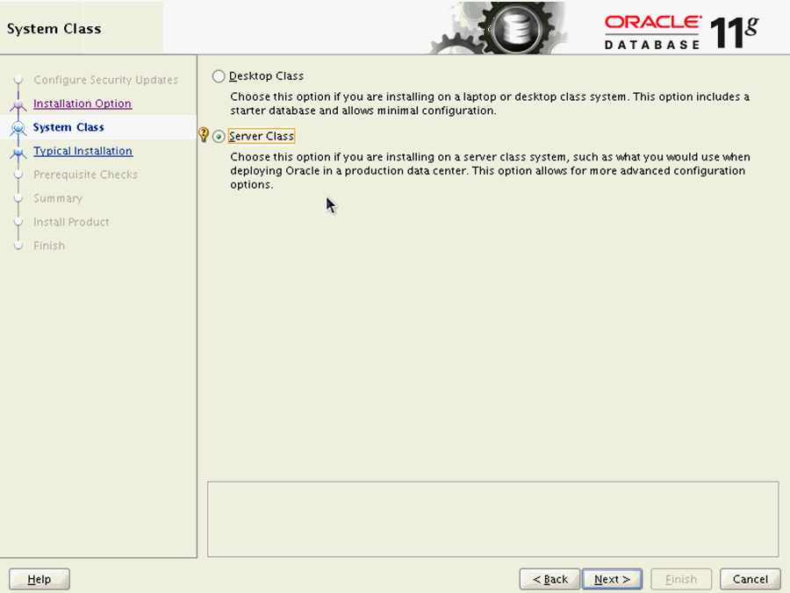This screenshot has height=593, width=790.
Task: Select the Desktop Class radio button
Action: [x=219, y=76]
